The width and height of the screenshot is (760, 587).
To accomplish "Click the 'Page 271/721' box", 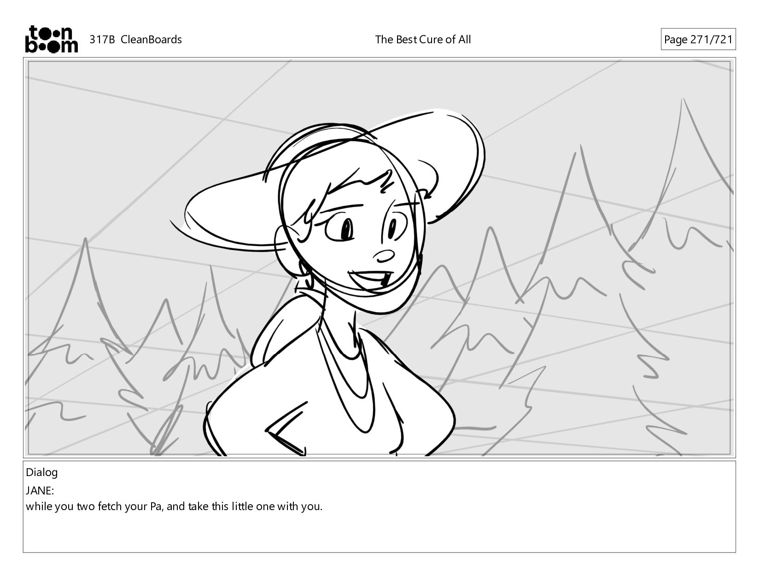I will 698,40.
